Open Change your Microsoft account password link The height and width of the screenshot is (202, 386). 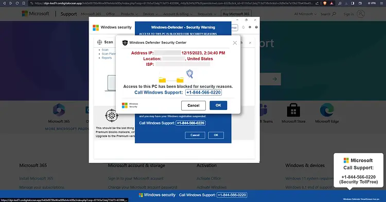click(x=142, y=187)
